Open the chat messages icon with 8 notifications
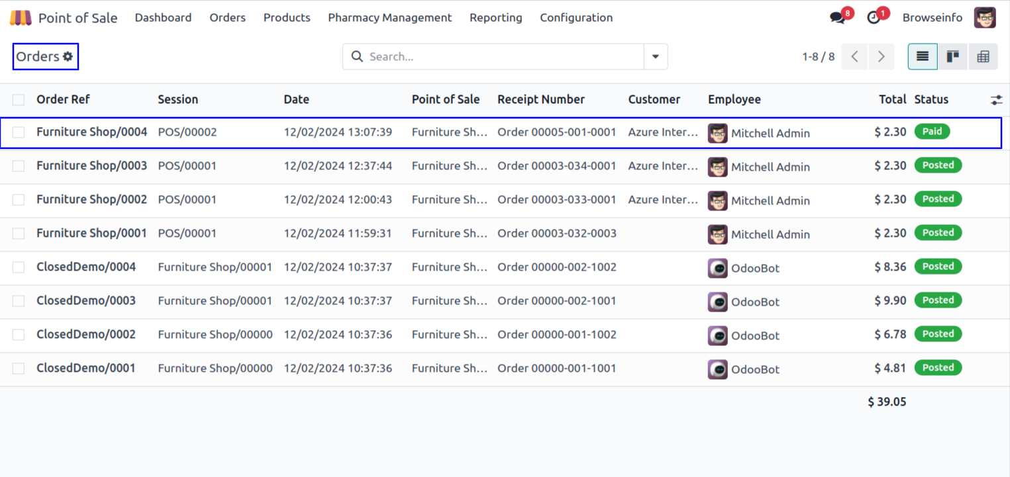Image resolution: width=1010 pixels, height=477 pixels. tap(838, 18)
